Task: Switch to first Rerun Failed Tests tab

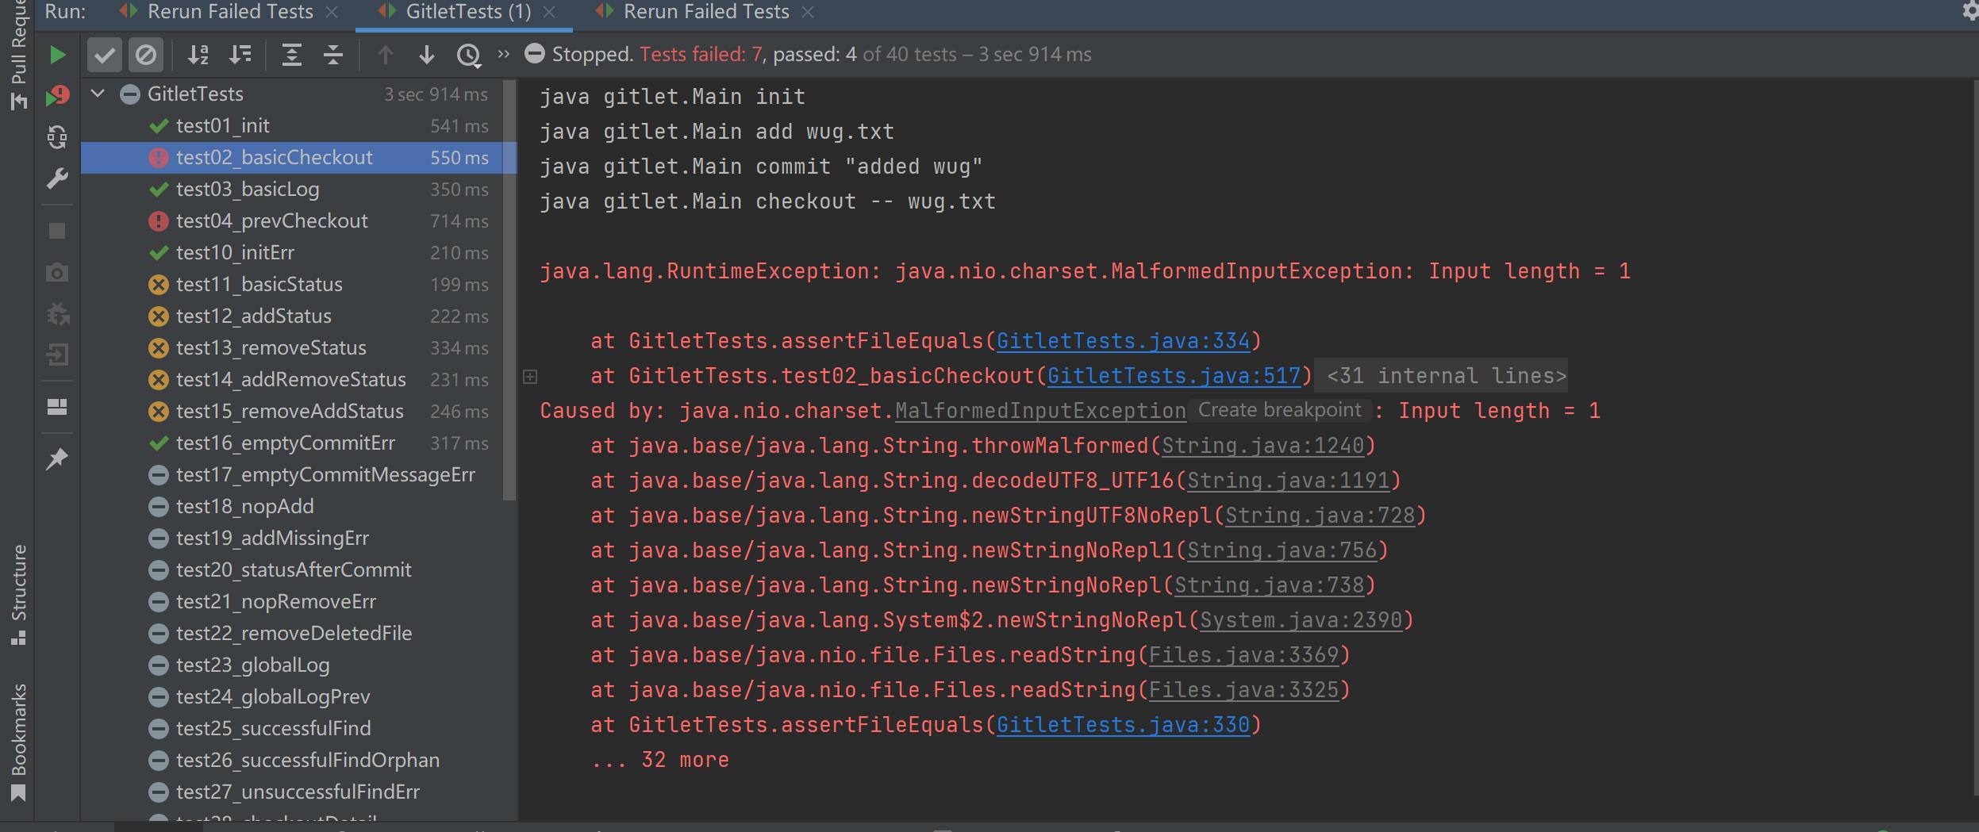Action: coord(230,12)
